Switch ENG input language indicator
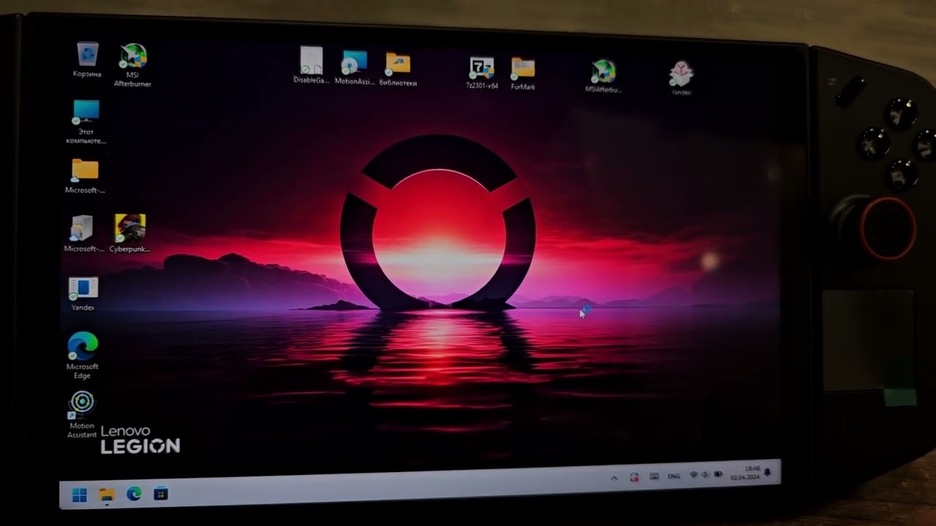936x526 pixels. [x=673, y=476]
